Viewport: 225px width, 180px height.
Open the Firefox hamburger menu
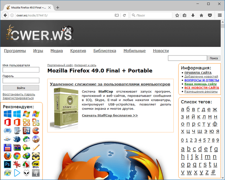pyautogui.click(x=220, y=15)
